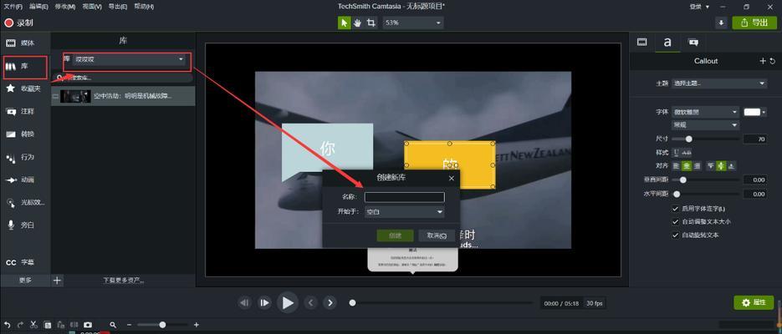Switch to visual properties filmstrip tab

tap(642, 43)
